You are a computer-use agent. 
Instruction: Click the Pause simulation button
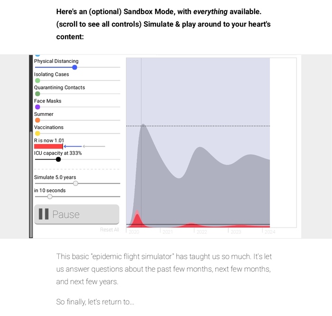[76, 214]
